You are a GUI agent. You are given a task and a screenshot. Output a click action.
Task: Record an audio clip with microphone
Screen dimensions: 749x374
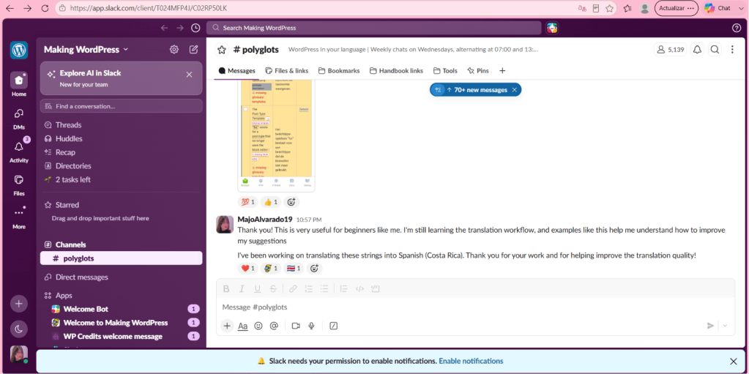[x=311, y=326]
